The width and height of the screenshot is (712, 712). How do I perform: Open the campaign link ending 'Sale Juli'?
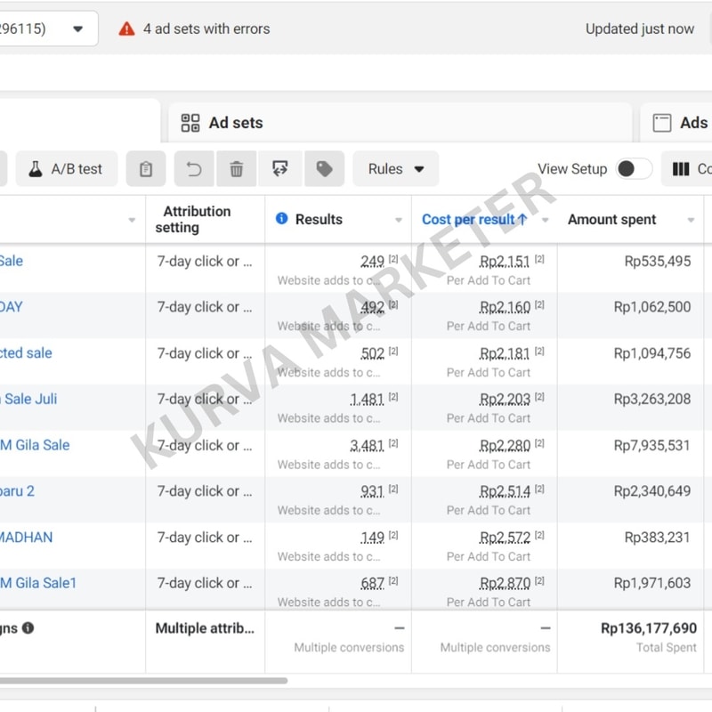(28, 399)
